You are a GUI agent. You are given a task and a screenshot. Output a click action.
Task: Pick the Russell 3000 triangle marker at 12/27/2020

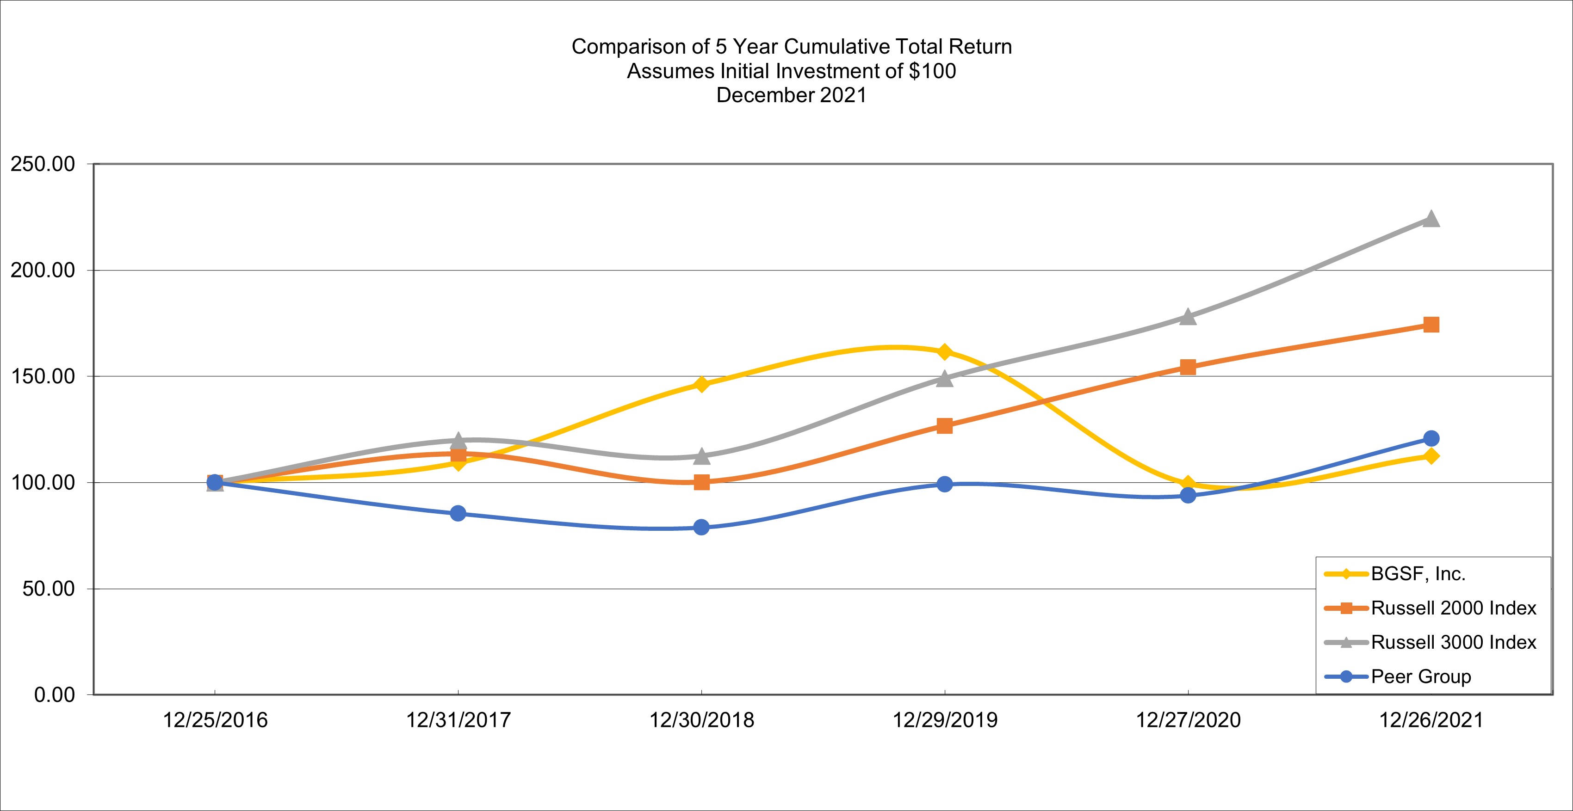coord(1188,317)
